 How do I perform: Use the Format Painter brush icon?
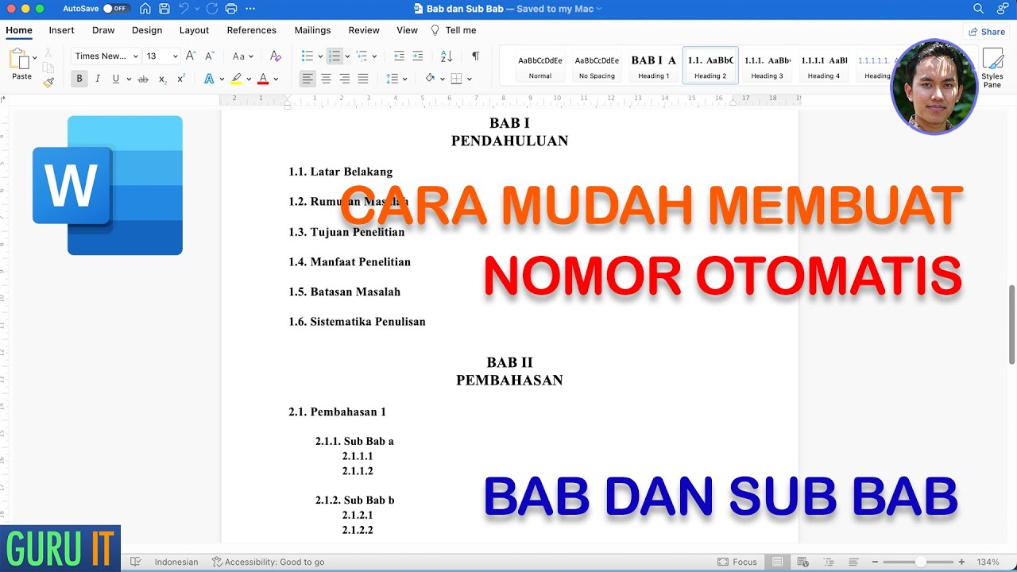click(48, 81)
